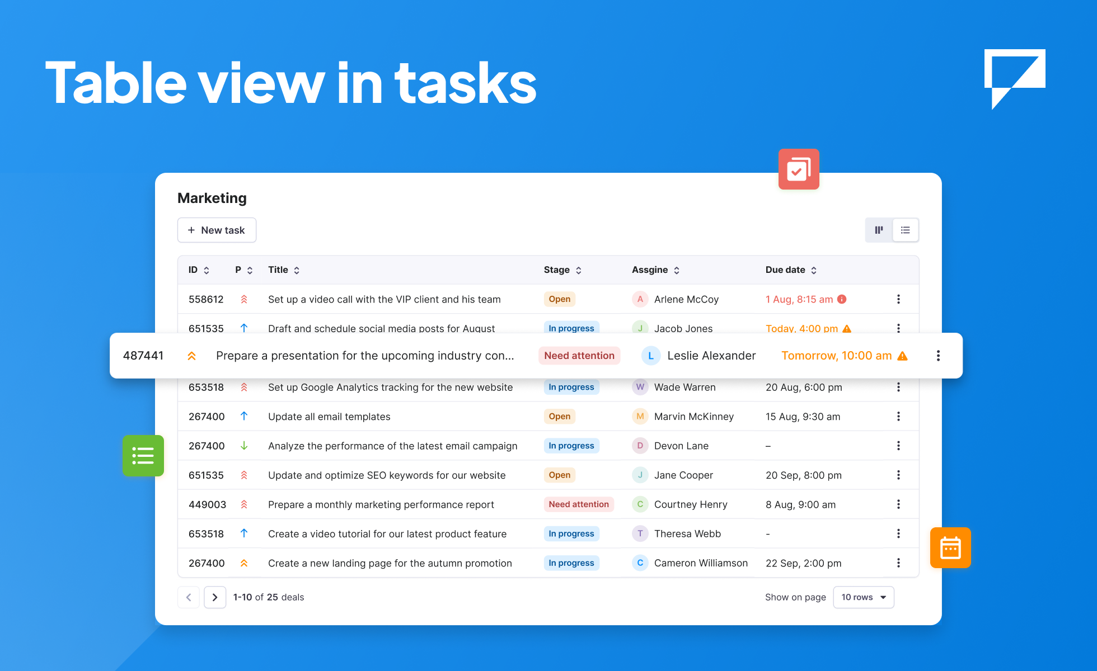Go to next page arrow
Image resolution: width=1097 pixels, height=671 pixels.
215,597
